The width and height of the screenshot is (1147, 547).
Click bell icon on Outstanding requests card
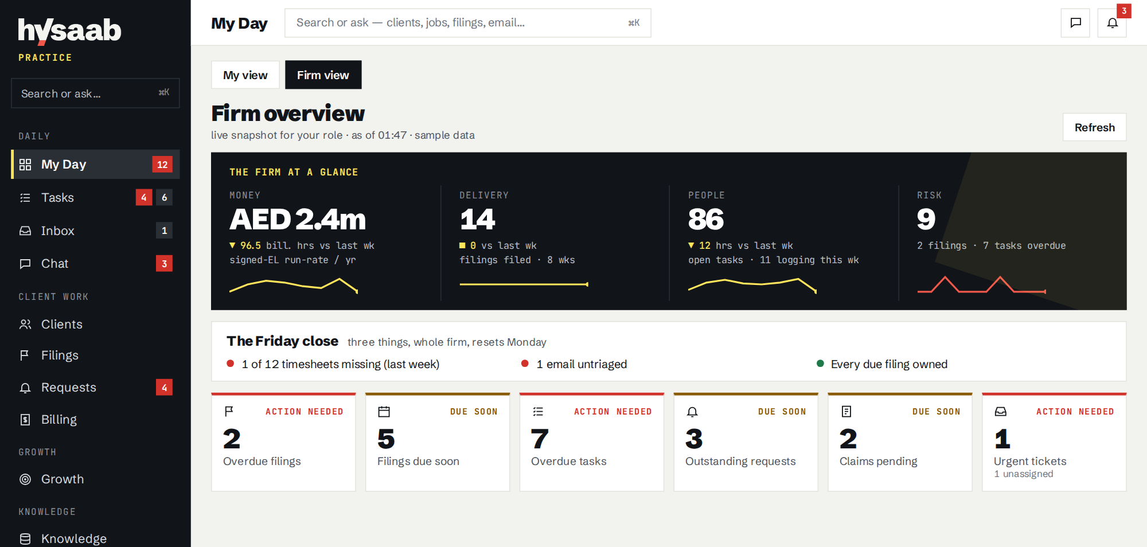(692, 411)
